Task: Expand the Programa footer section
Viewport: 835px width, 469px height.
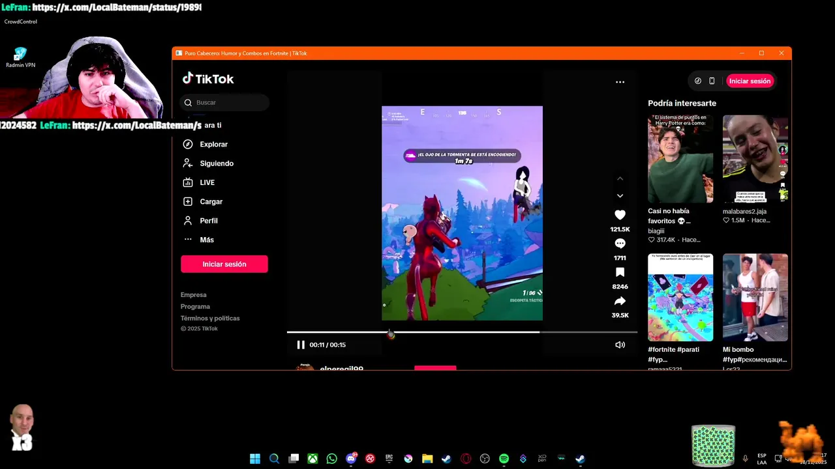Action: coord(195,307)
